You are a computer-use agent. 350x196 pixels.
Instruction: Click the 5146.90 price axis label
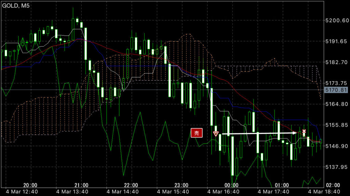[337, 146]
